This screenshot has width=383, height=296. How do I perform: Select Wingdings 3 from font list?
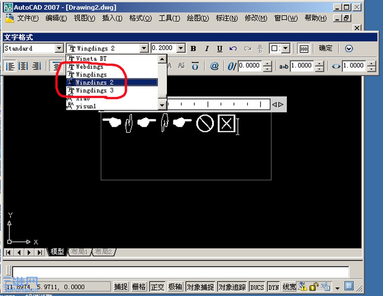pyautogui.click(x=112, y=90)
